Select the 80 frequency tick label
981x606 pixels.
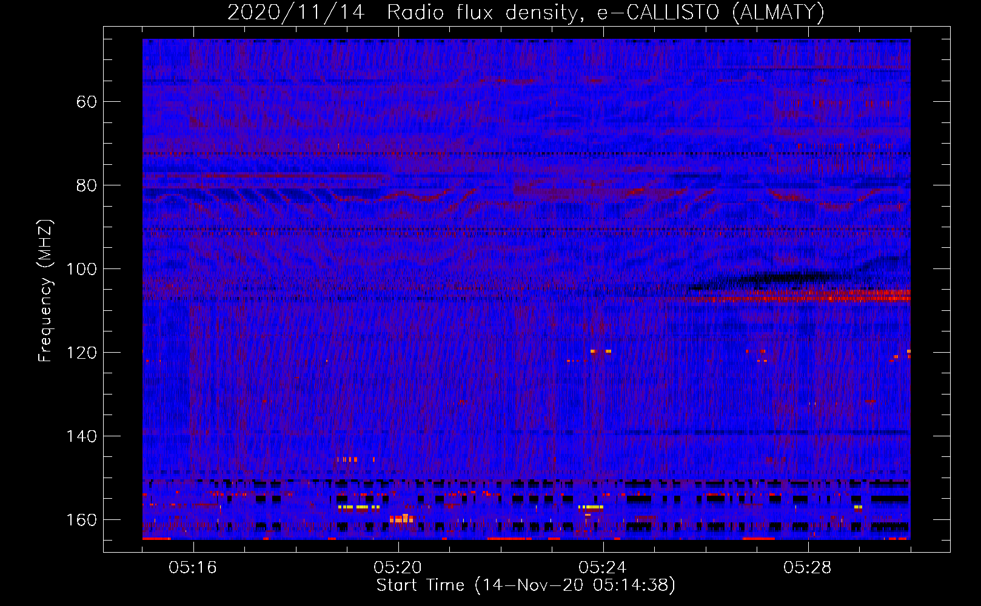(87, 185)
